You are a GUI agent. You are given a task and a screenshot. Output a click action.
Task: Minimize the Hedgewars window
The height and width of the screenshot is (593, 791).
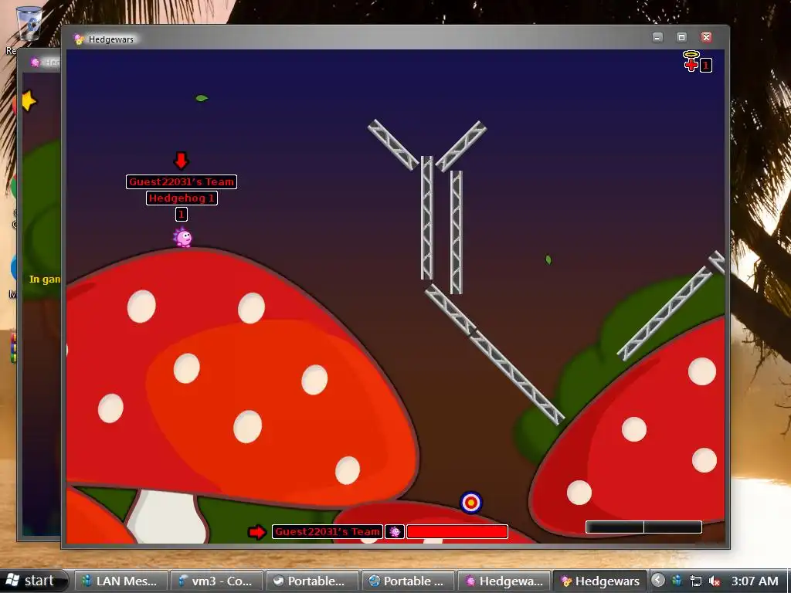pyautogui.click(x=657, y=37)
